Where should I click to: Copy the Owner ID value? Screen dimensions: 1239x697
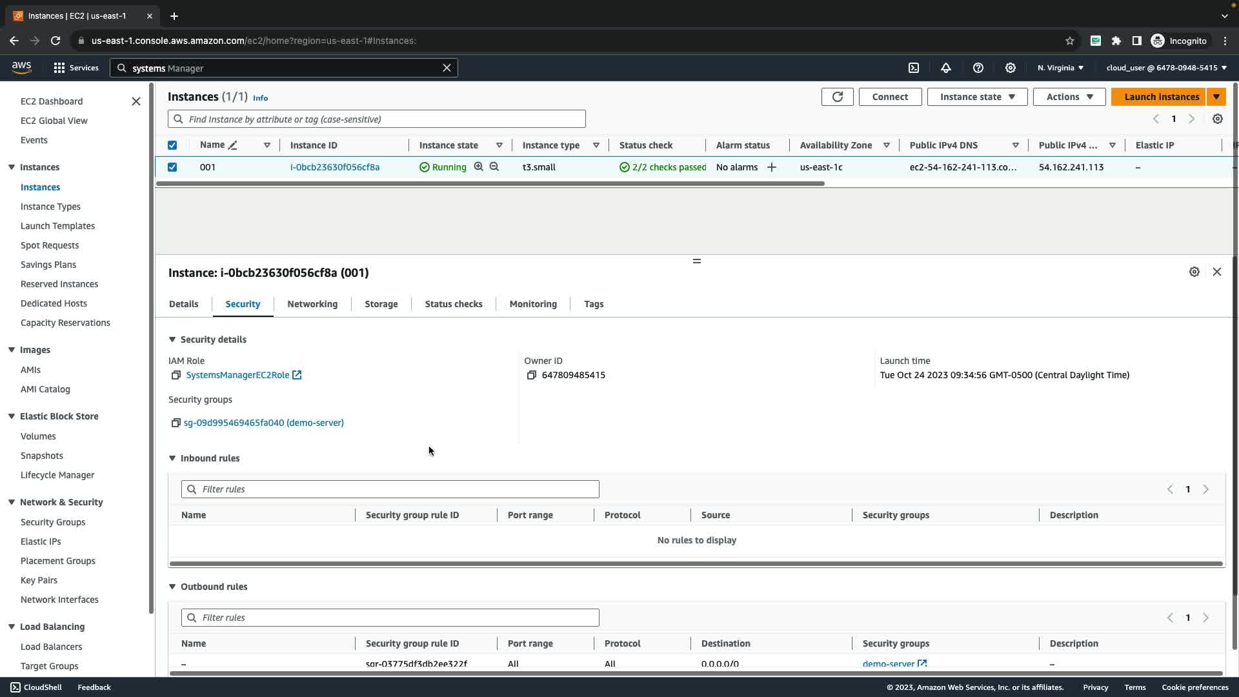click(531, 375)
